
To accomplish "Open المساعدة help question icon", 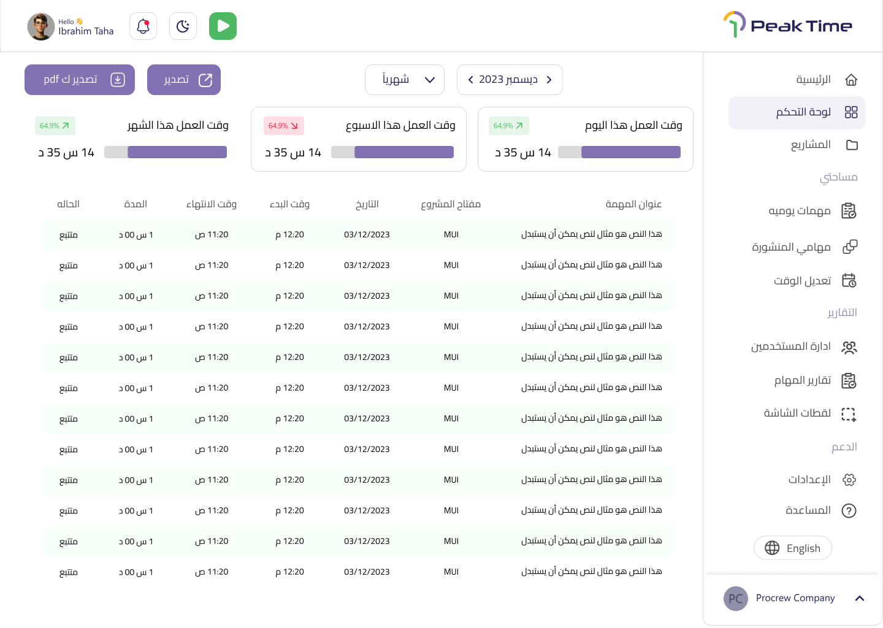I will pos(849,510).
